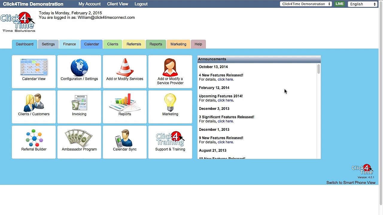
Task: Click the 'August 21, 2013' announcement date
Action: (x=213, y=150)
